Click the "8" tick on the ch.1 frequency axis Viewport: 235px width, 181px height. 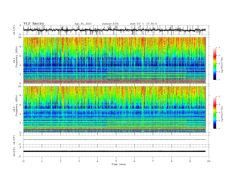tap(21, 47)
